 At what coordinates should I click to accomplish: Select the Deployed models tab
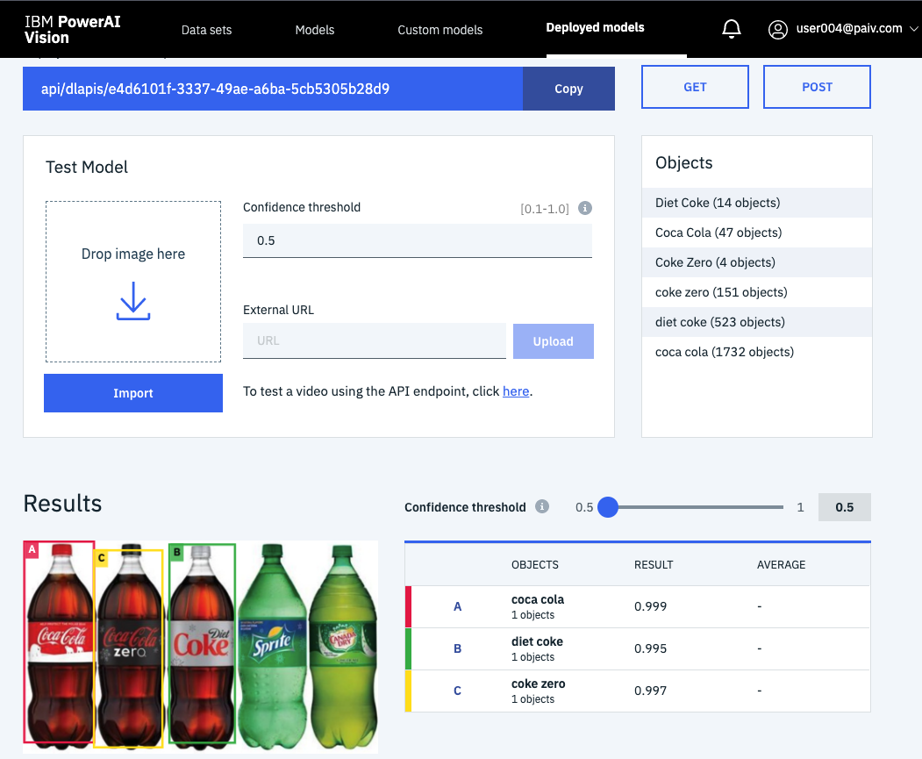(595, 27)
